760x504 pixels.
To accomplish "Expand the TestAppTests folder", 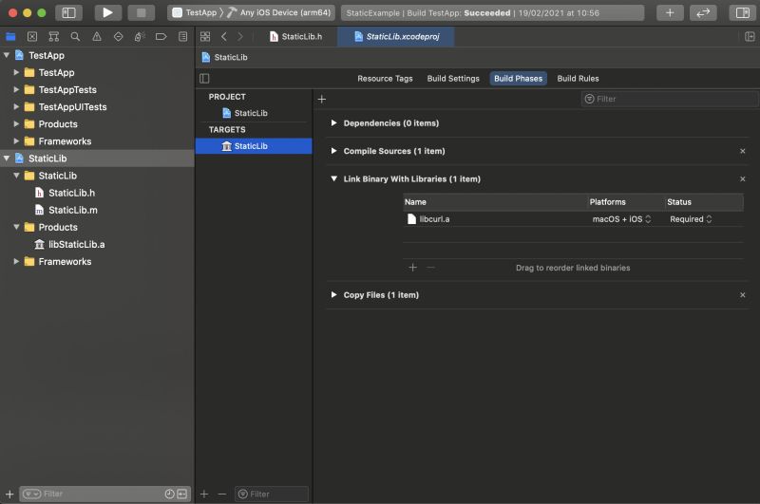I will coord(16,89).
